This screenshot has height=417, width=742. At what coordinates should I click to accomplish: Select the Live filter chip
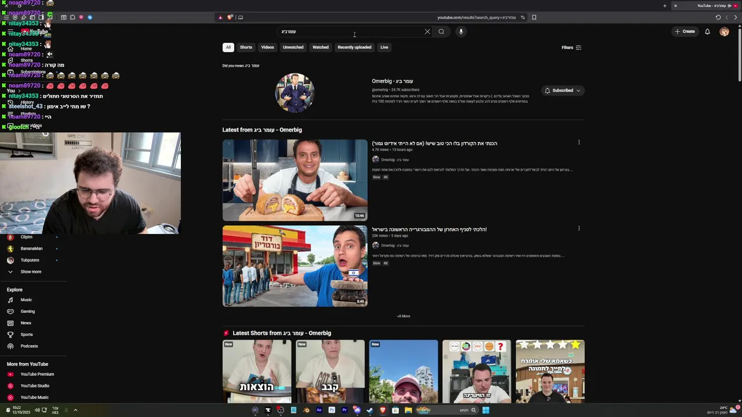coord(384,47)
